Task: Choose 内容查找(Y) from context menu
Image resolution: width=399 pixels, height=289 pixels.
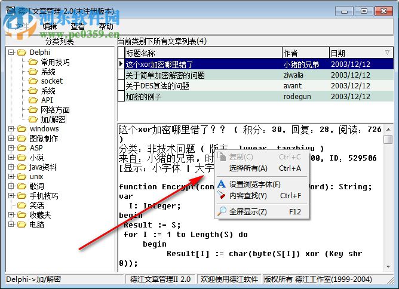Action: 262,195
